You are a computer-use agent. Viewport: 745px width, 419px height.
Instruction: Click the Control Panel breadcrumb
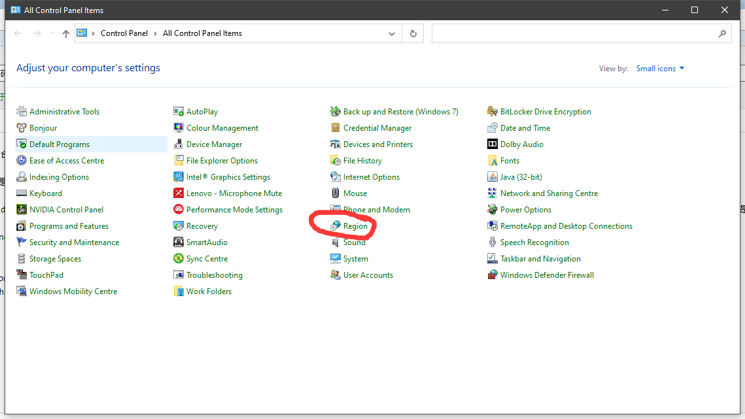point(124,33)
